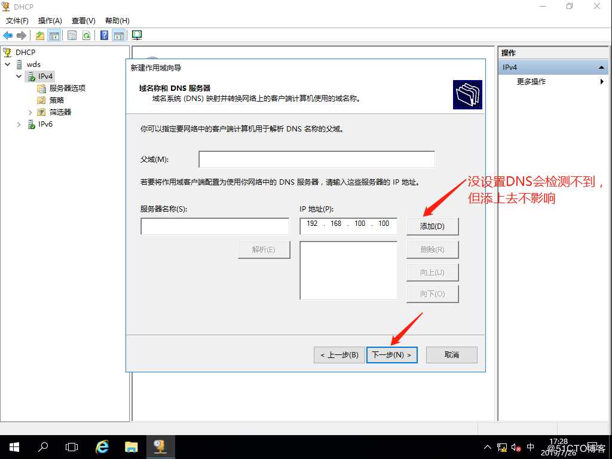Click the 中 input method indicator

click(531, 447)
